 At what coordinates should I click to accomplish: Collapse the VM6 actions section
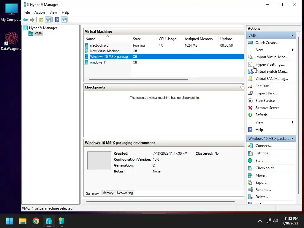pyautogui.click(x=292, y=36)
